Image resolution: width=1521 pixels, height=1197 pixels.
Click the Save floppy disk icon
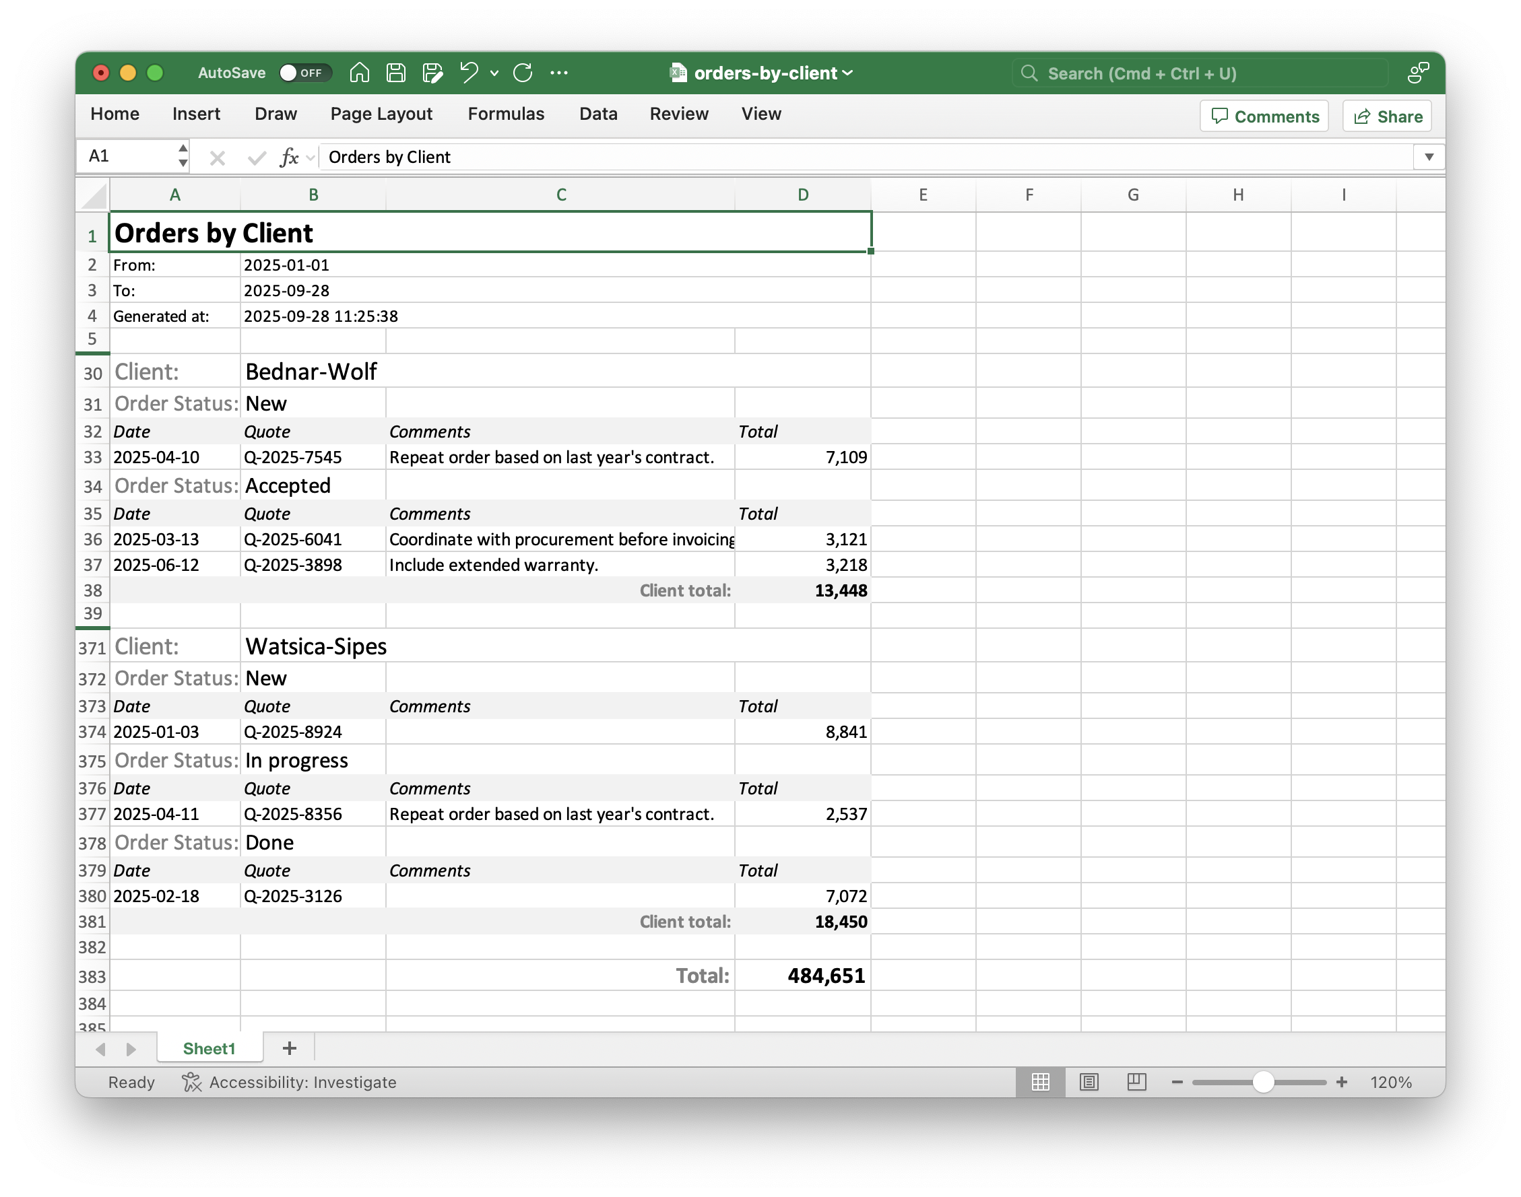pyautogui.click(x=395, y=73)
